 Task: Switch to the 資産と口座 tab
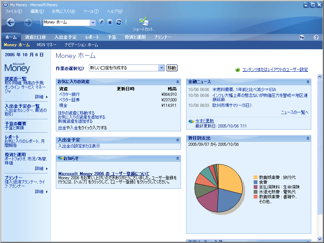pyautogui.click(x=36, y=37)
